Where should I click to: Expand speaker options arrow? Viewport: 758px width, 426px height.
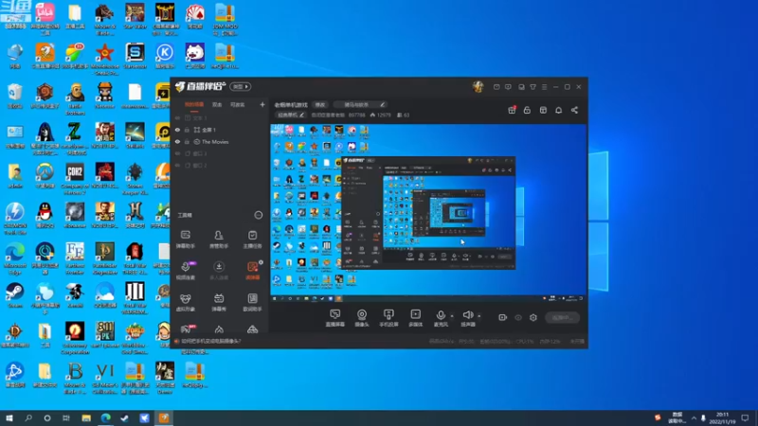click(x=479, y=316)
